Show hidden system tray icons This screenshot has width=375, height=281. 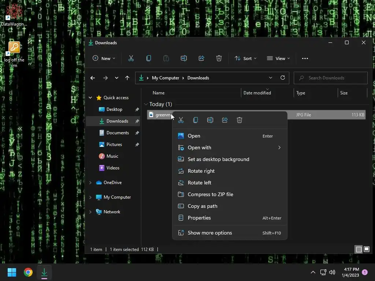[313, 272]
